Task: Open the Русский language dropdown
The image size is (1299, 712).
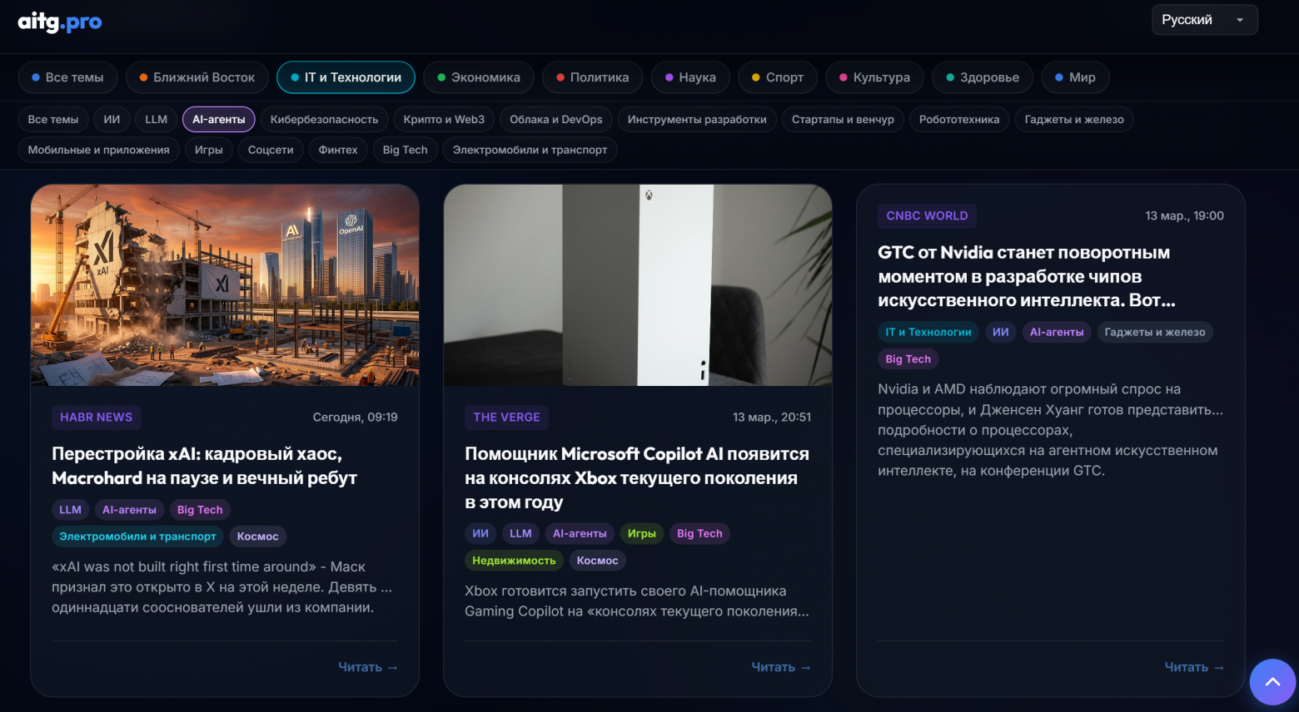Action: [x=1204, y=20]
